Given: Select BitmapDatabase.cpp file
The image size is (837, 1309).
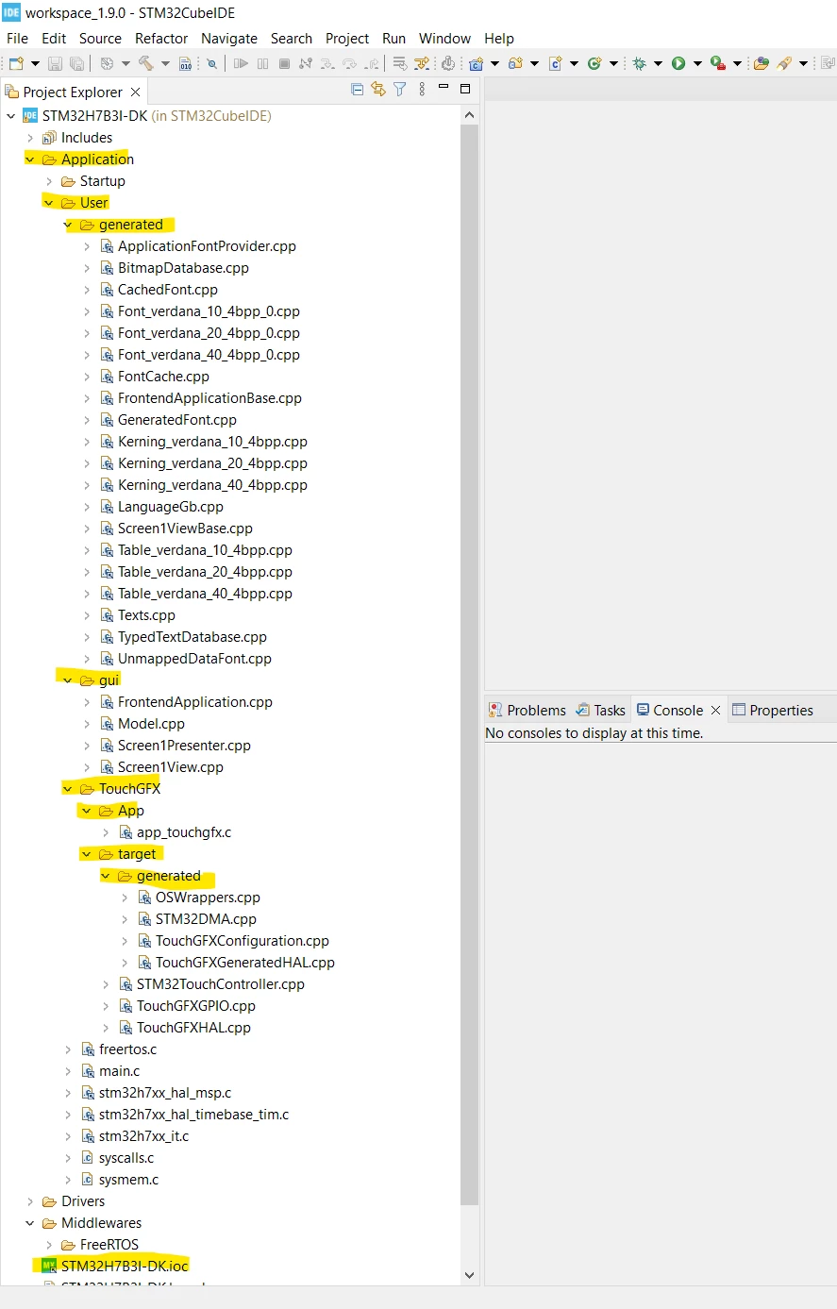Looking at the screenshot, I should click(x=183, y=268).
